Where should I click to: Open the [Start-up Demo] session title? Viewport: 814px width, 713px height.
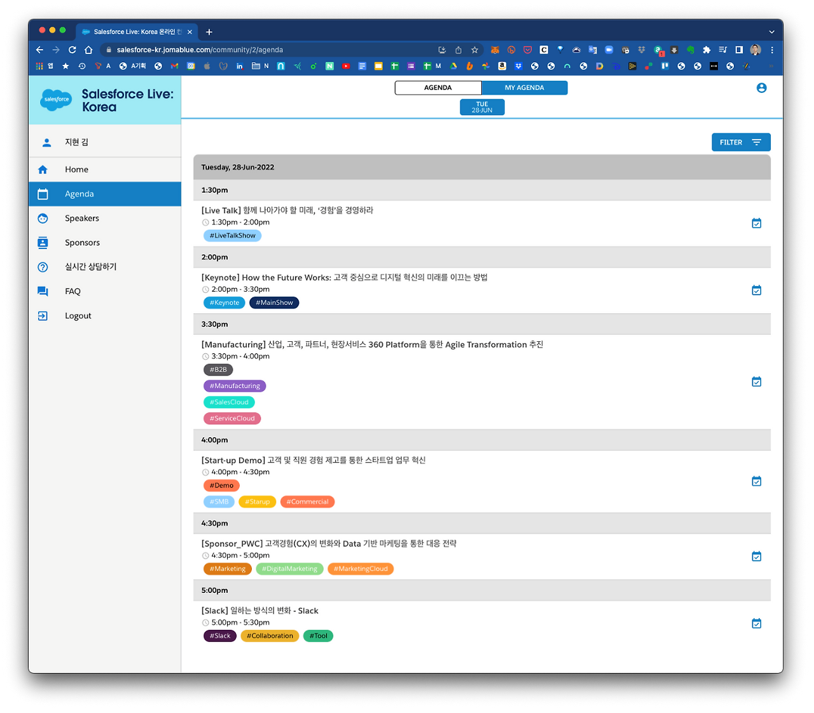point(314,460)
